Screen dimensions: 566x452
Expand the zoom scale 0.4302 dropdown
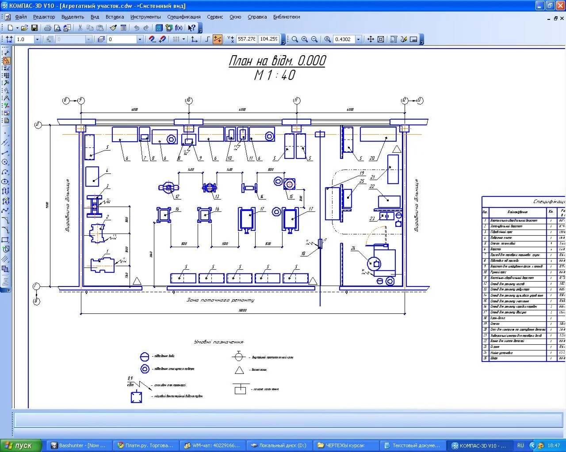(x=358, y=39)
